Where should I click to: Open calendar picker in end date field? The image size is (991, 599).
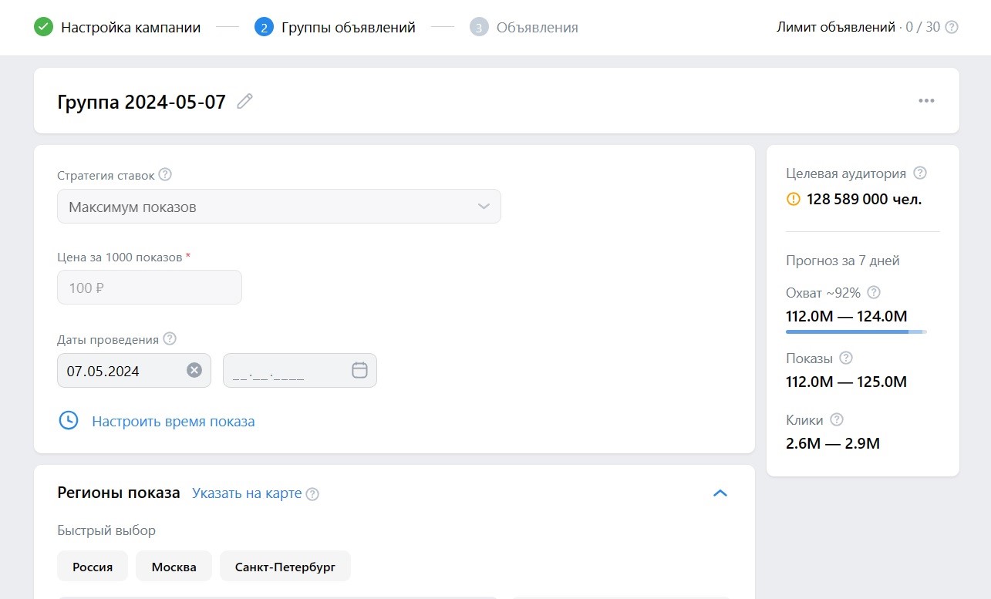click(359, 370)
